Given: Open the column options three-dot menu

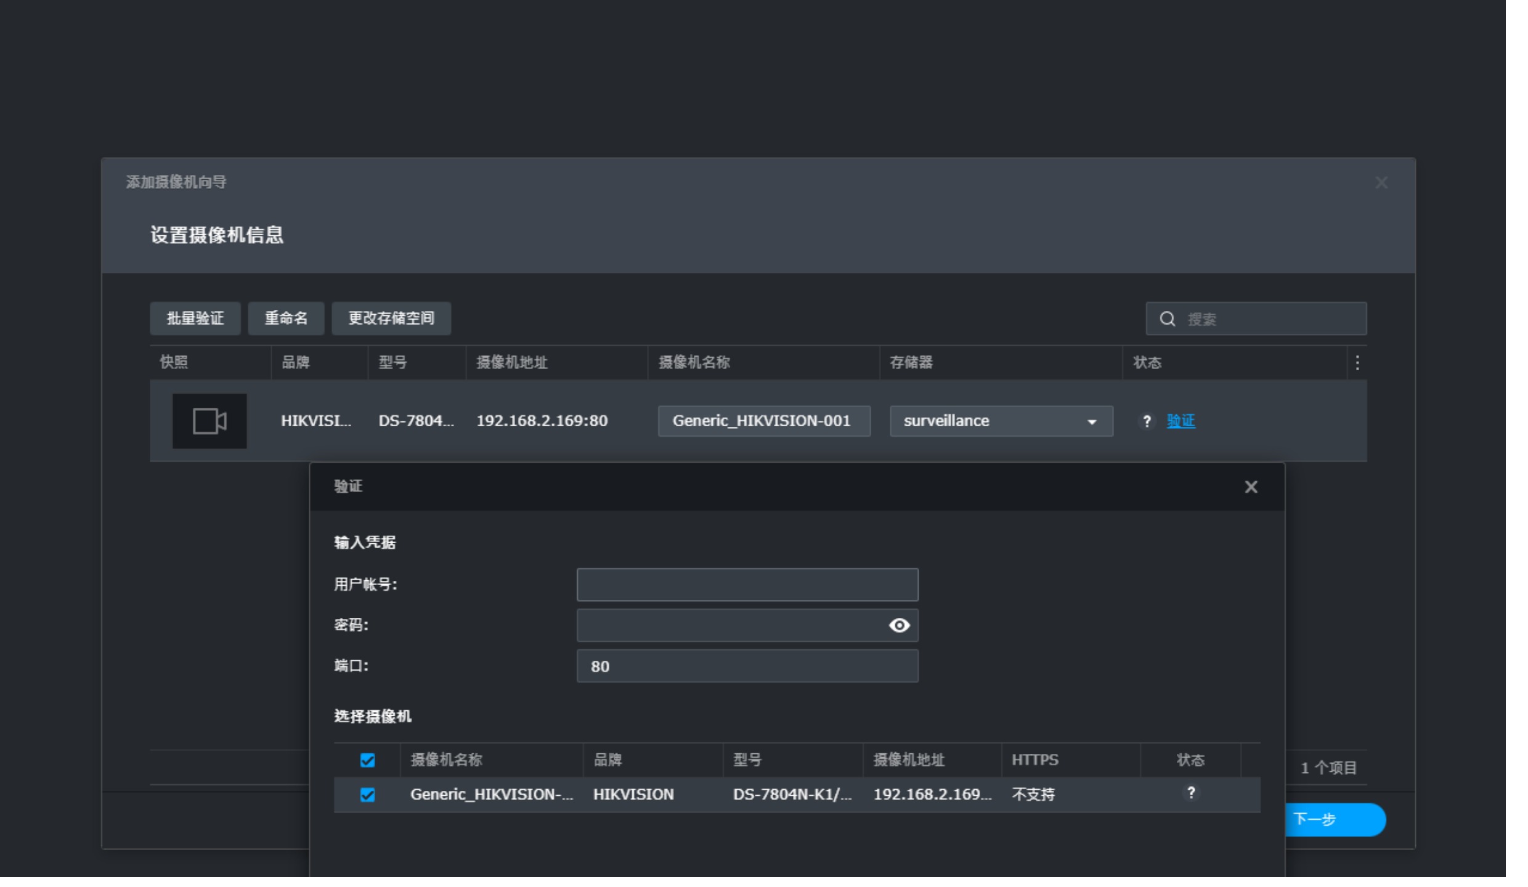Looking at the screenshot, I should click(x=1357, y=363).
